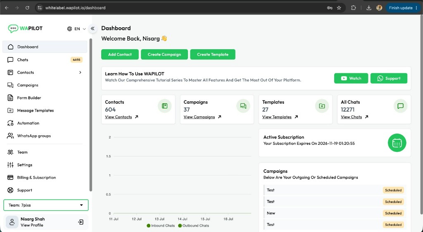Go back using browser back arrow
This screenshot has height=232, width=423.
[x=7, y=8]
